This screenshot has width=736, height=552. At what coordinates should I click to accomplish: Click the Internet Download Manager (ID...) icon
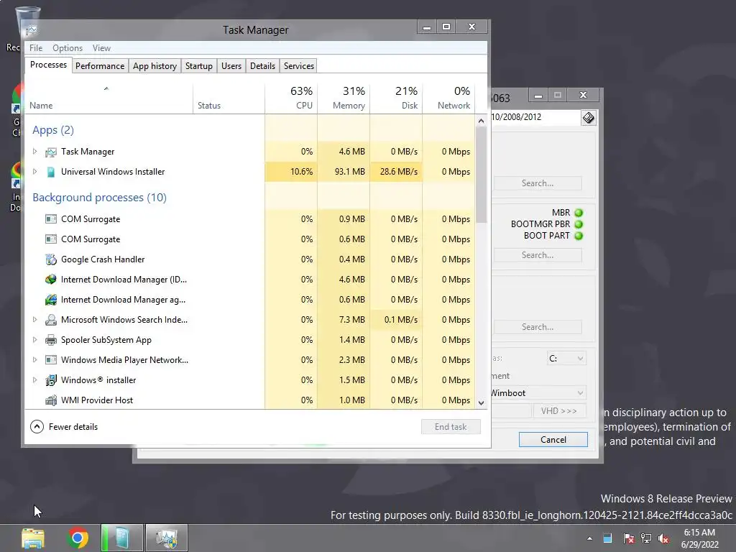[x=51, y=280]
